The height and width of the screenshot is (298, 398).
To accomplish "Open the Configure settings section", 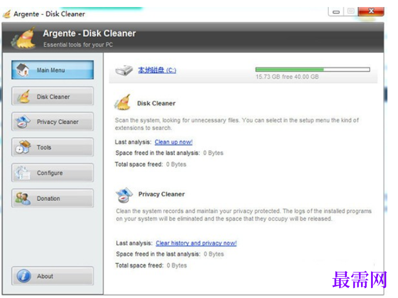I will click(x=53, y=173).
